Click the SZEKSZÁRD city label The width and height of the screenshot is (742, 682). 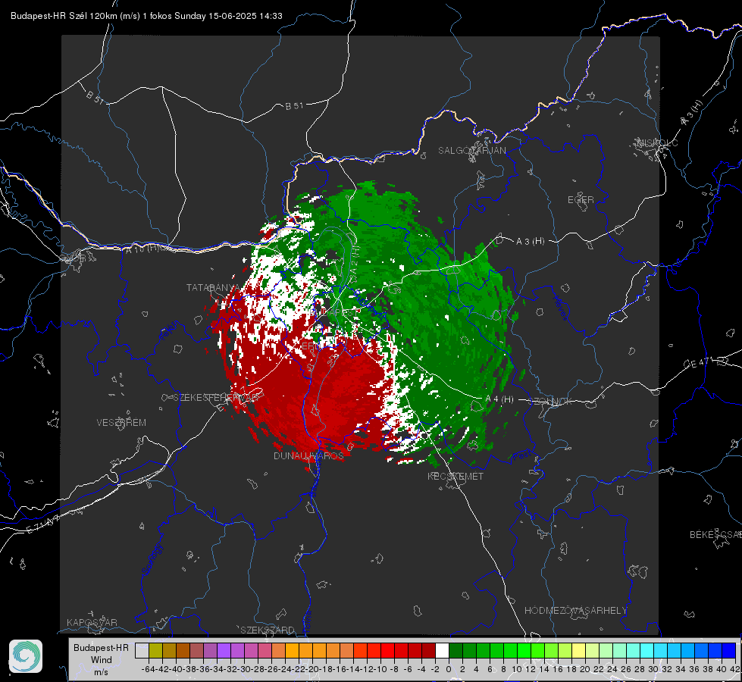click(268, 630)
